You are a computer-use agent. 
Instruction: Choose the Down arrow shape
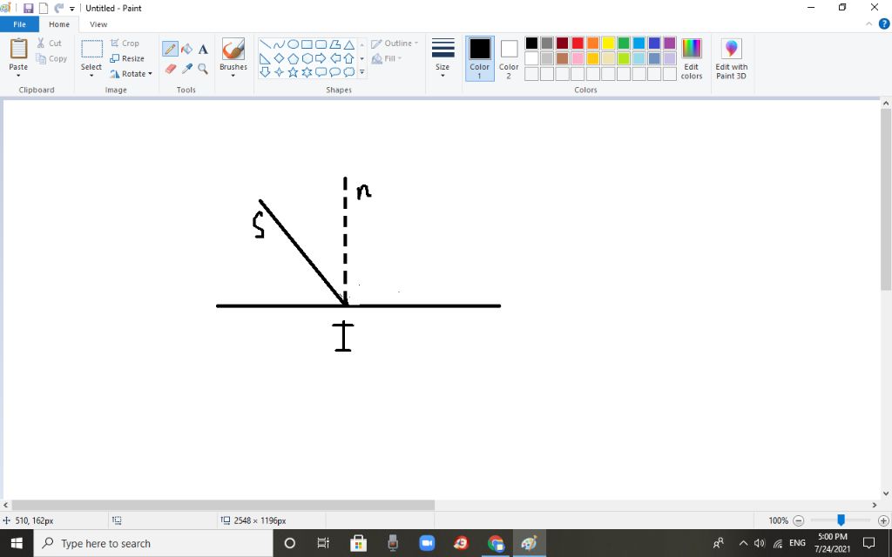265,72
